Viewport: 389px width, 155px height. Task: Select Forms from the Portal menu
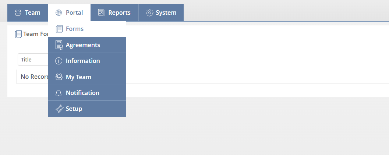75,29
